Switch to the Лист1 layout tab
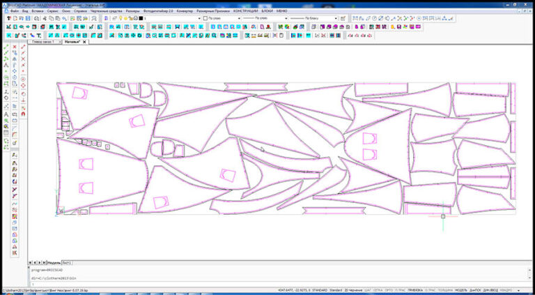535x295 pixels. click(x=67, y=262)
